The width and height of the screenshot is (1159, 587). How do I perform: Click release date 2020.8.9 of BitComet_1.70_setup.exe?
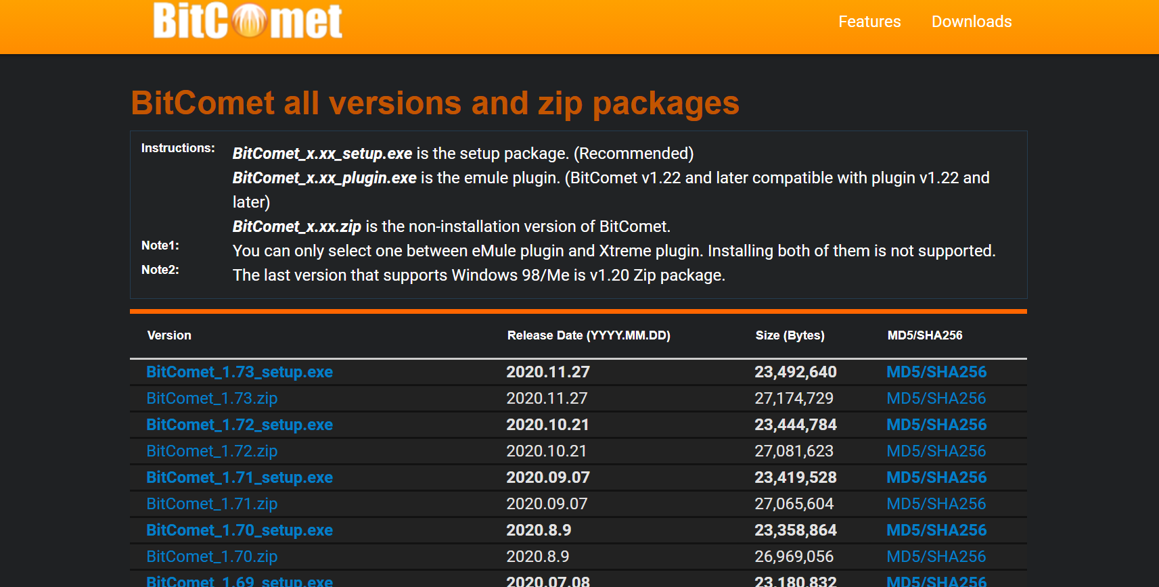[x=539, y=530]
